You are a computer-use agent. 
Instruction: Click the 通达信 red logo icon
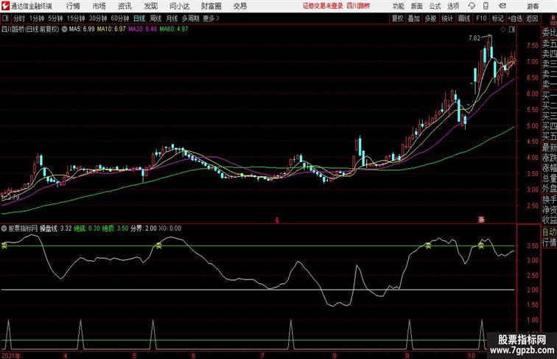[5, 6]
